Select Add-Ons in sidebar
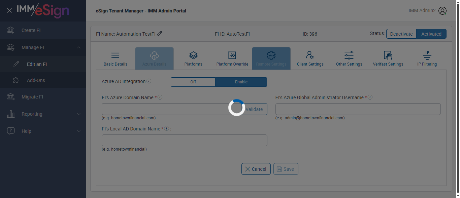 43,80
